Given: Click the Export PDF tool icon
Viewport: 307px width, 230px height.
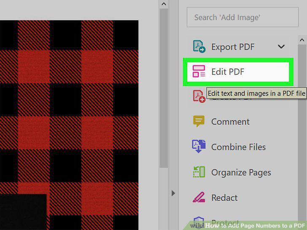Looking at the screenshot, I should point(199,46).
